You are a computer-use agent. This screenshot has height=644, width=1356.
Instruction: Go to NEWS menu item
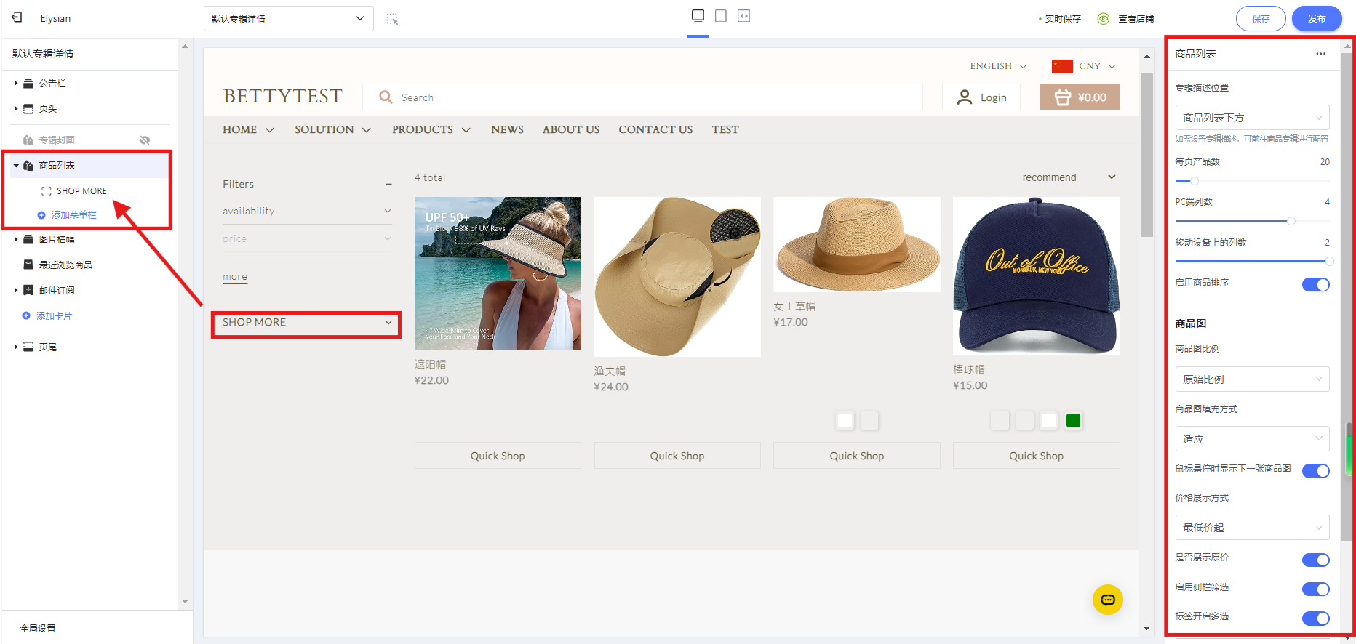click(x=507, y=129)
